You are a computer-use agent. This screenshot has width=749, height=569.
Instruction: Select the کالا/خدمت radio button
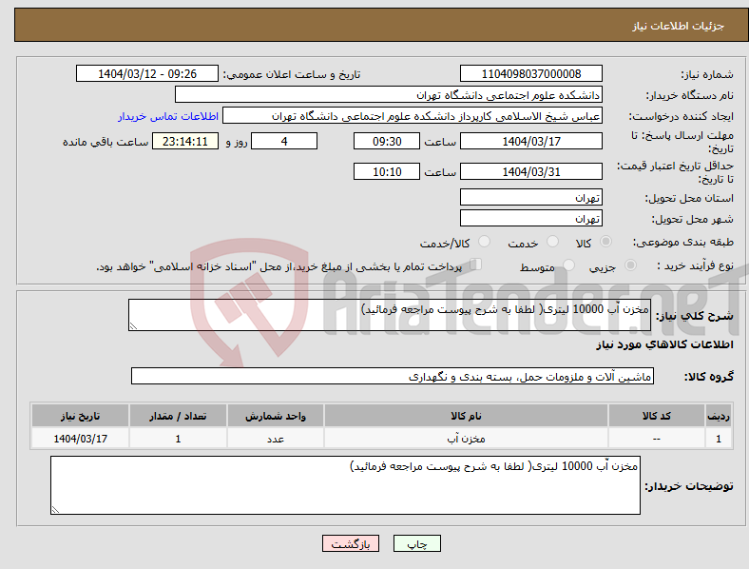tap(484, 242)
